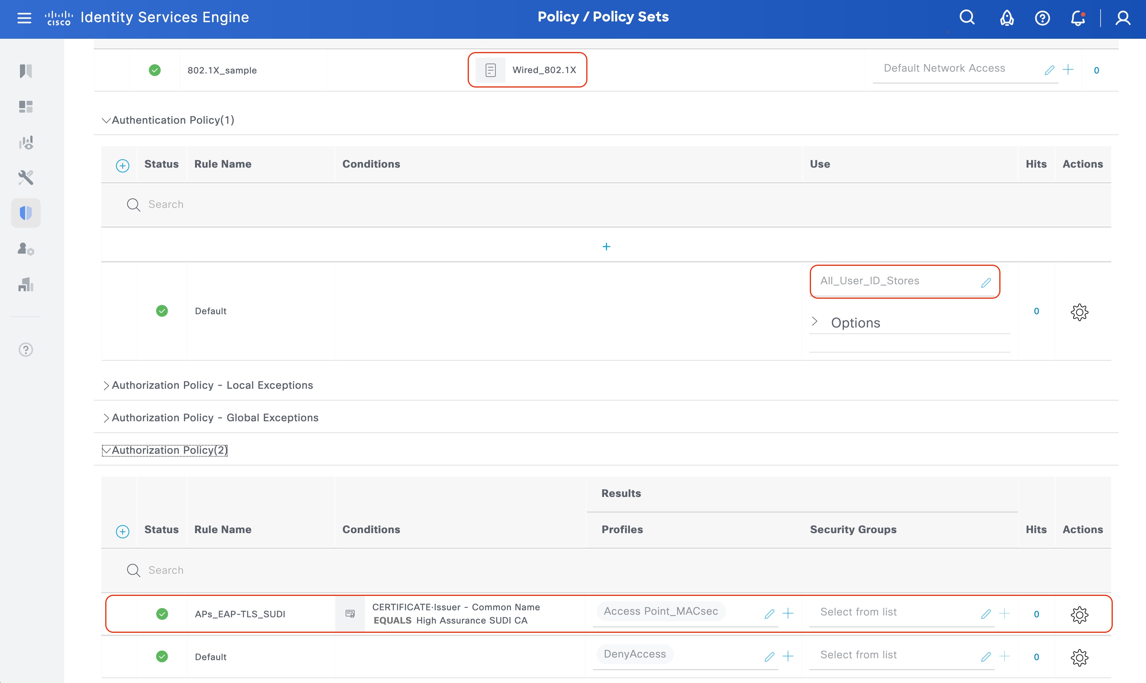Click CERTIFICATE Issuer Common Name condition text
This screenshot has width=1146, height=683.
(x=456, y=614)
